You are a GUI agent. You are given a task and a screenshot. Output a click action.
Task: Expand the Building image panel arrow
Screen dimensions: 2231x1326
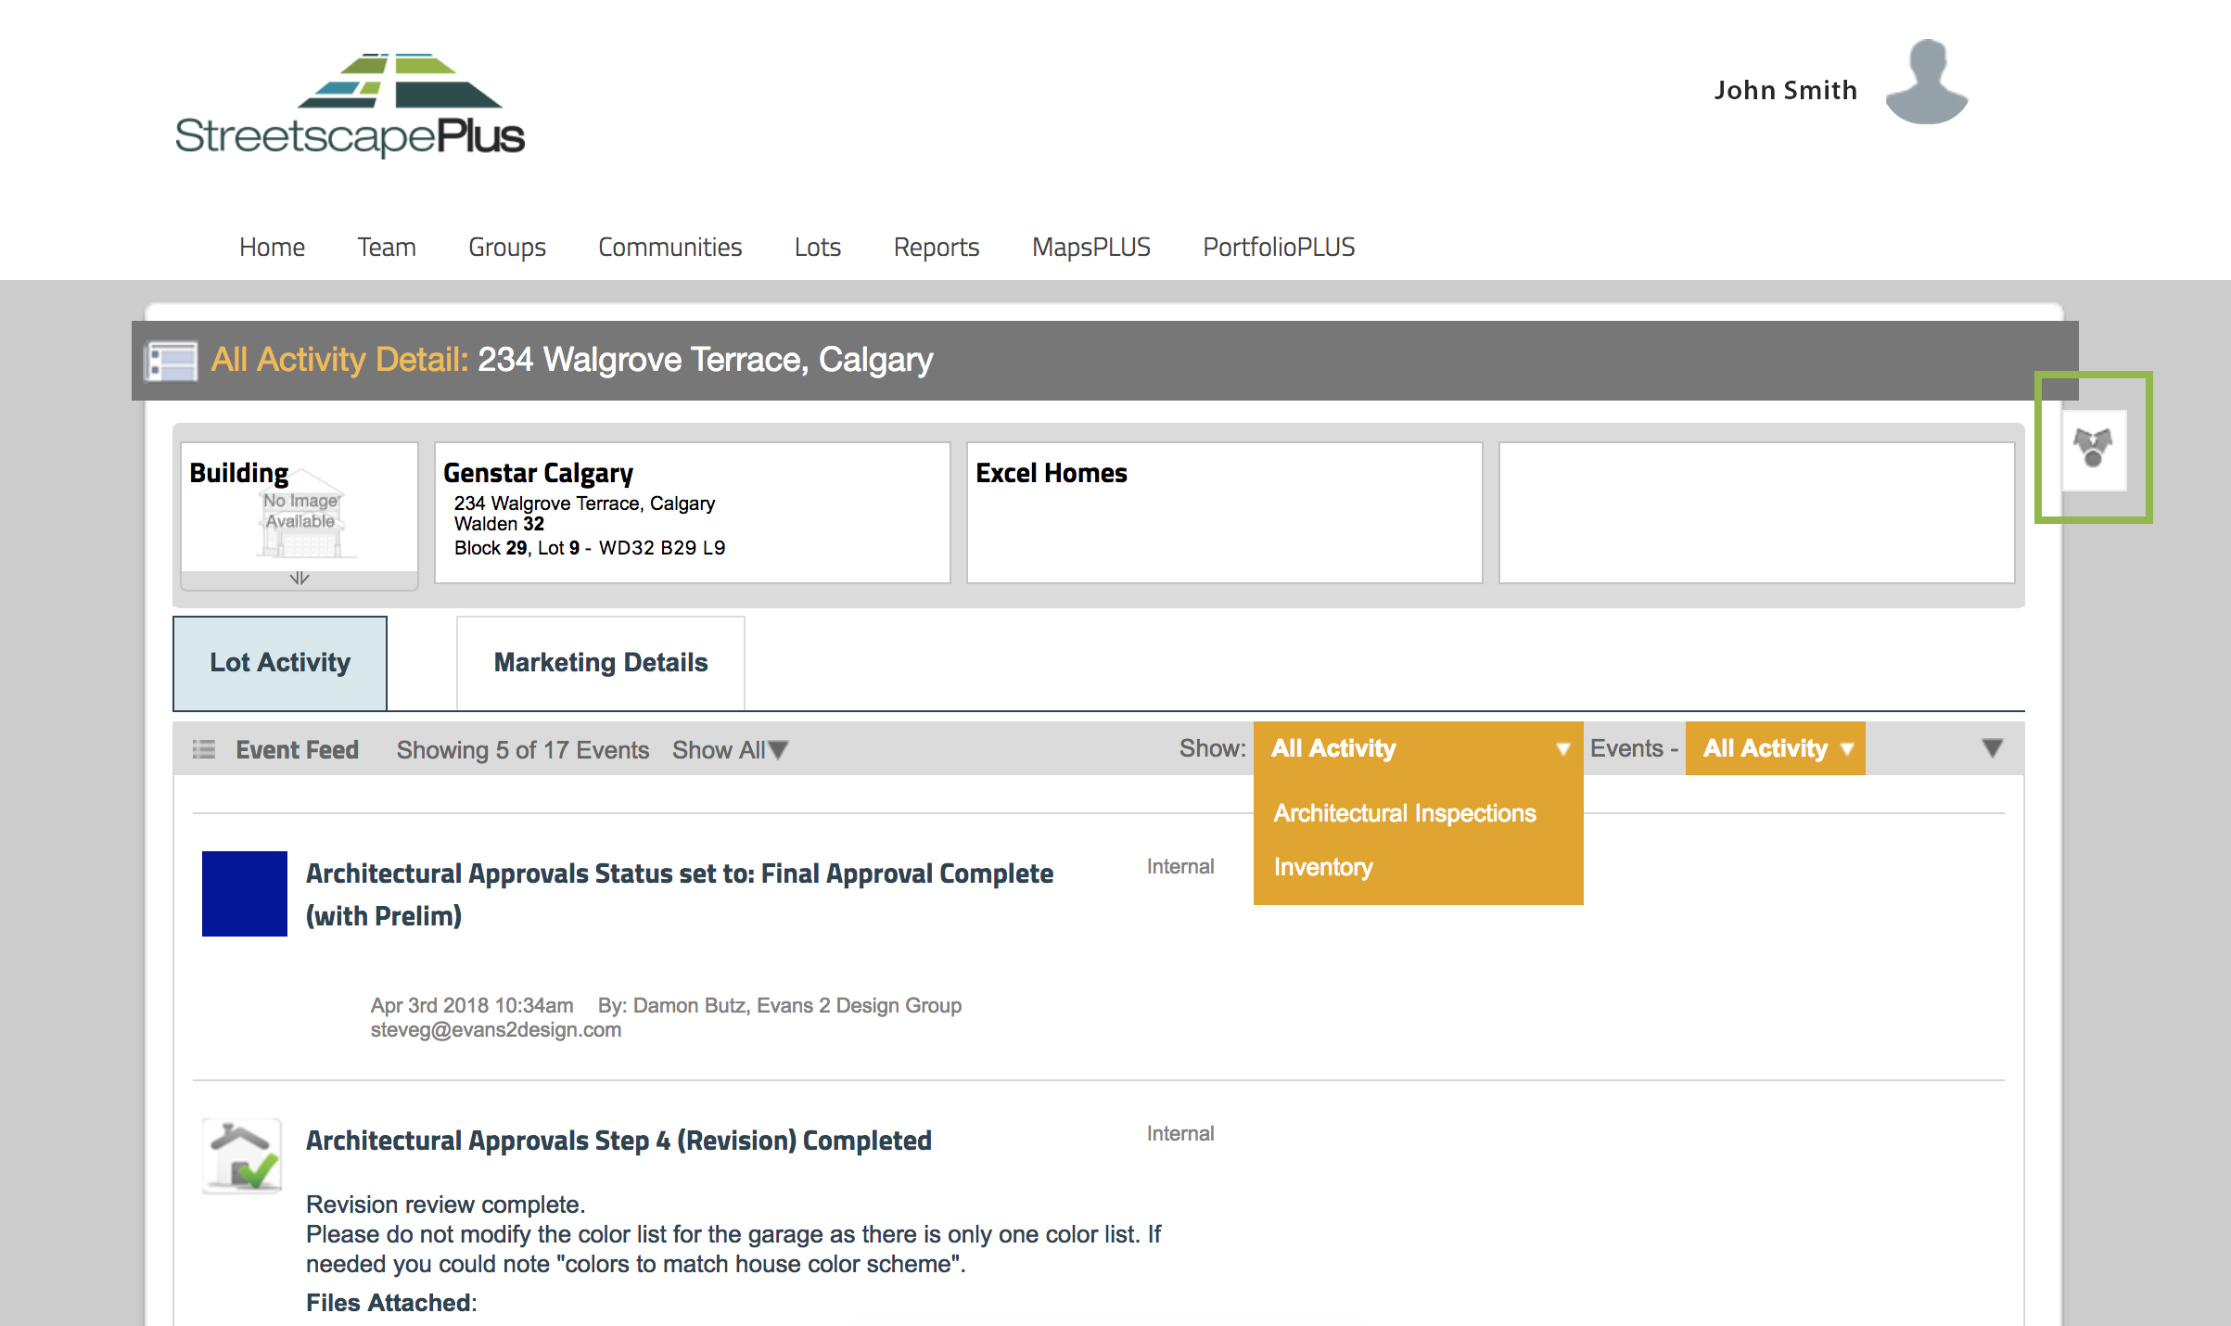(299, 579)
